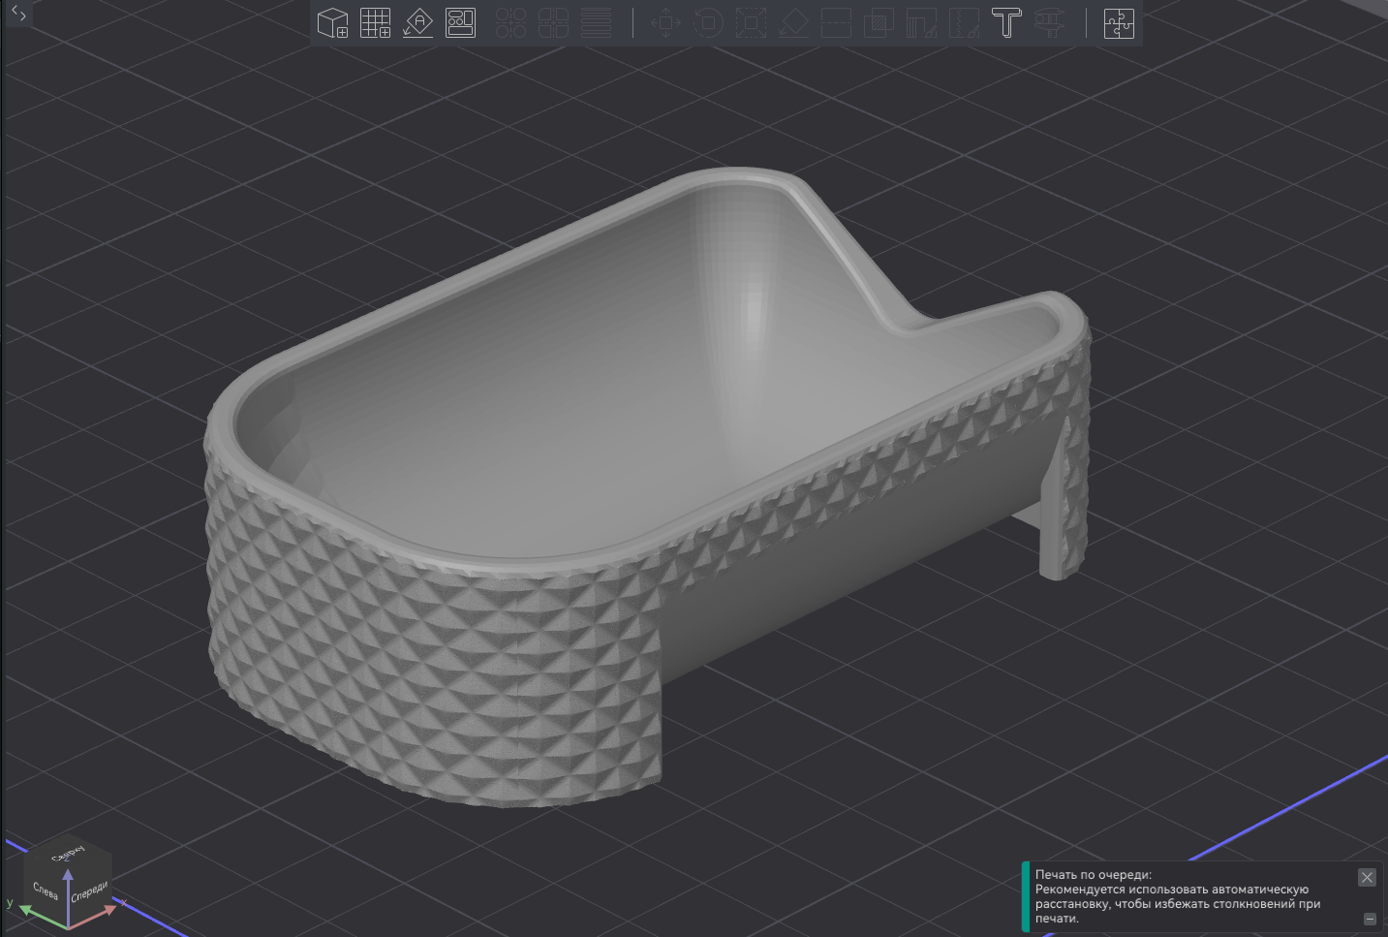Screen dimensions: 1388x937
Task: Open the Measure caliper tool
Action: pyautogui.click(x=1049, y=22)
